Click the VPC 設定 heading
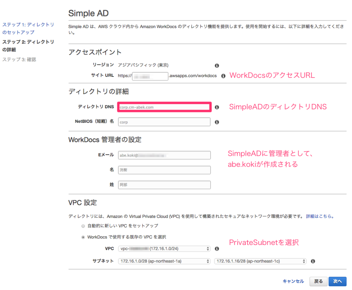Viewport: 352px width, 290px height. (x=82, y=203)
